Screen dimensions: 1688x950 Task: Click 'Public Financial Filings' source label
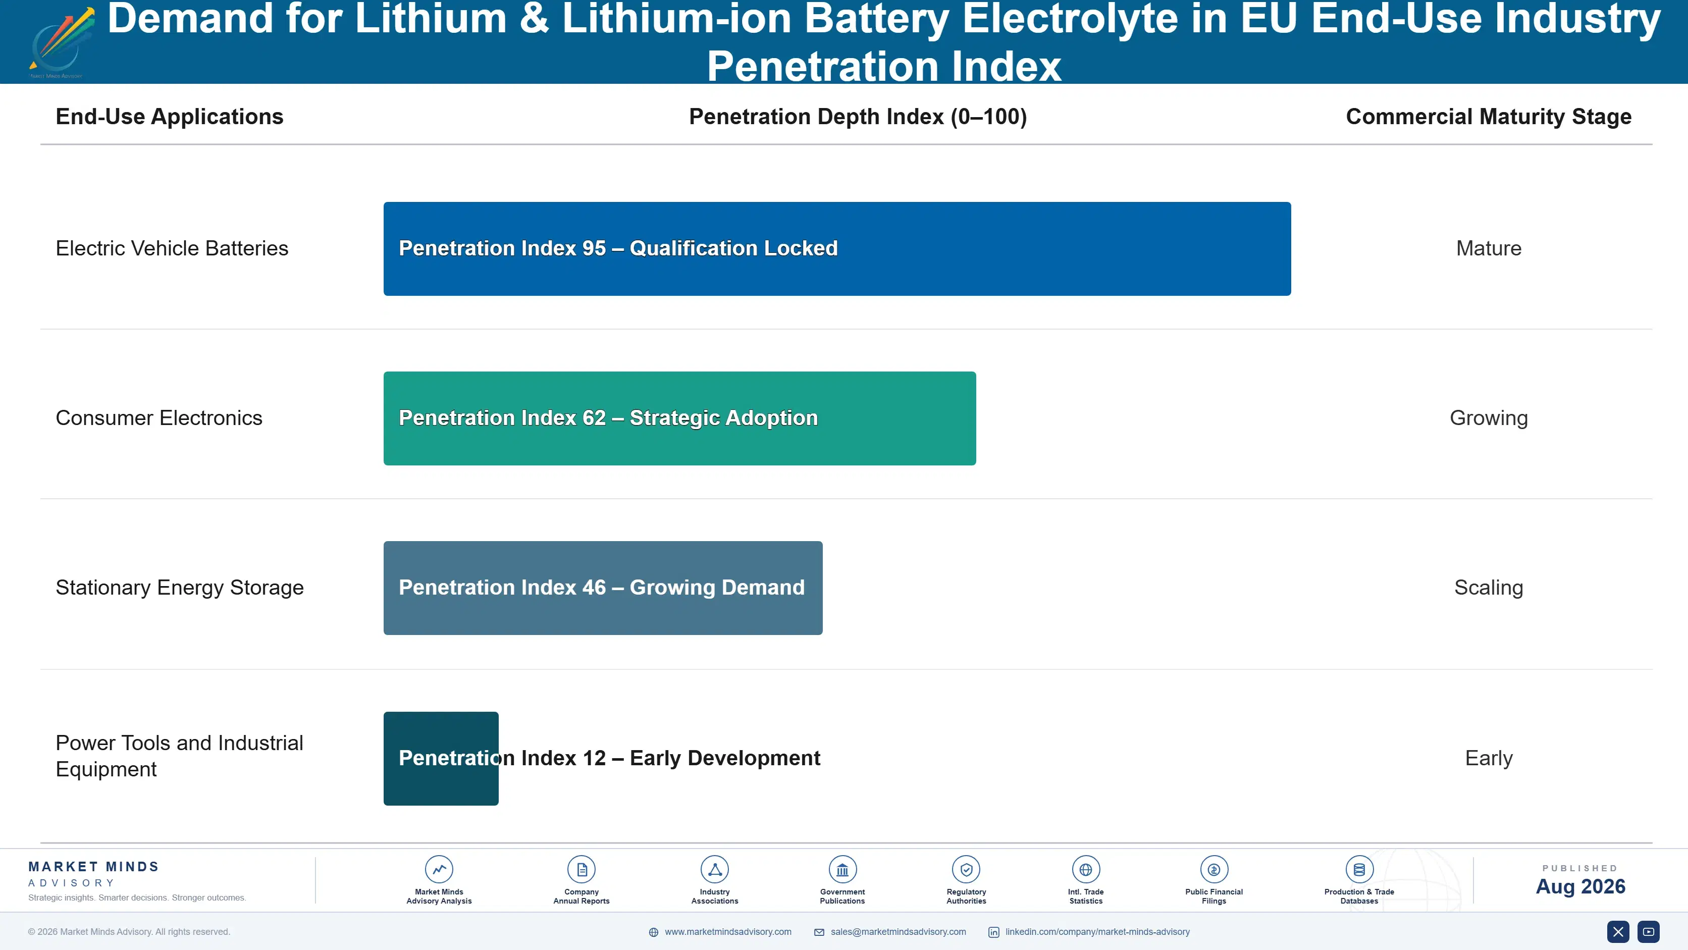pos(1214,896)
